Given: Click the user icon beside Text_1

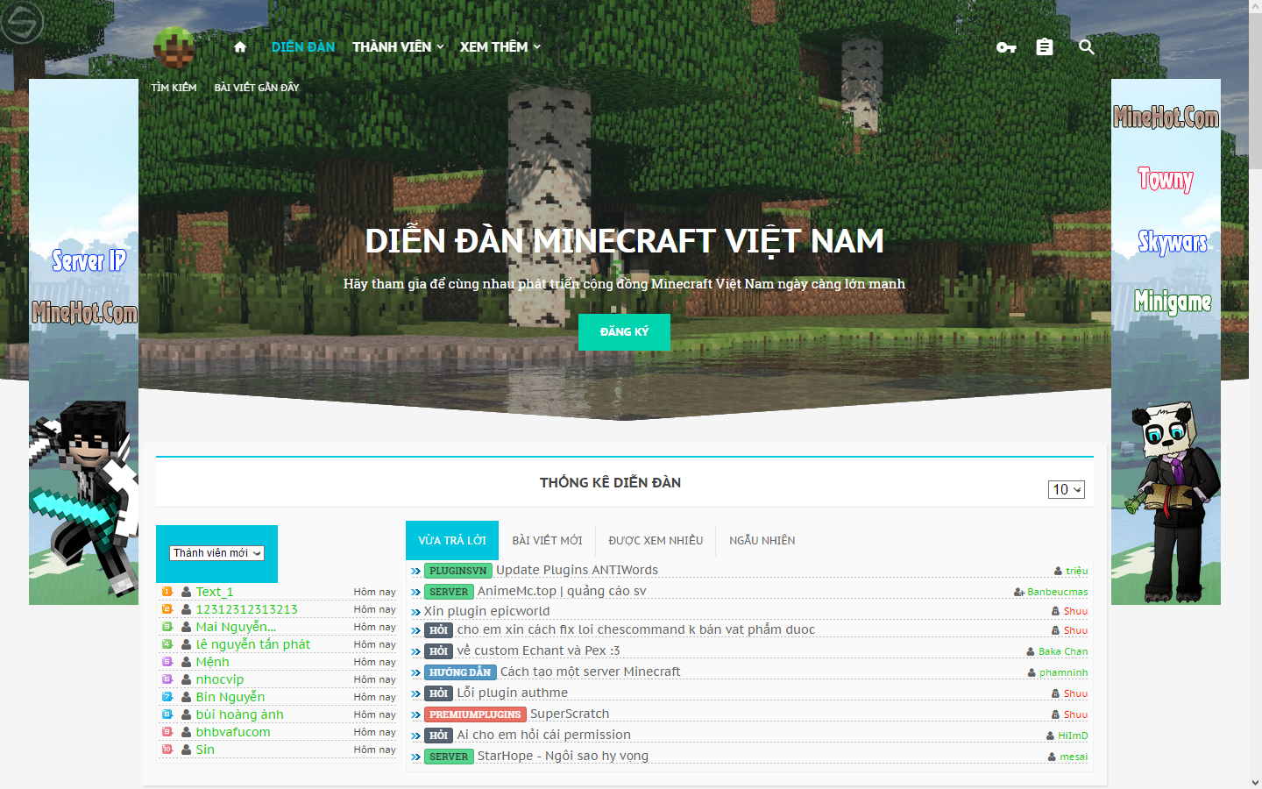Looking at the screenshot, I should click(x=186, y=592).
